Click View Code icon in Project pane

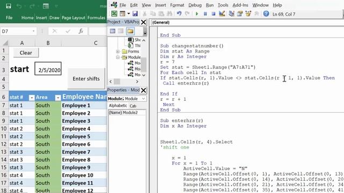click(x=112, y=31)
